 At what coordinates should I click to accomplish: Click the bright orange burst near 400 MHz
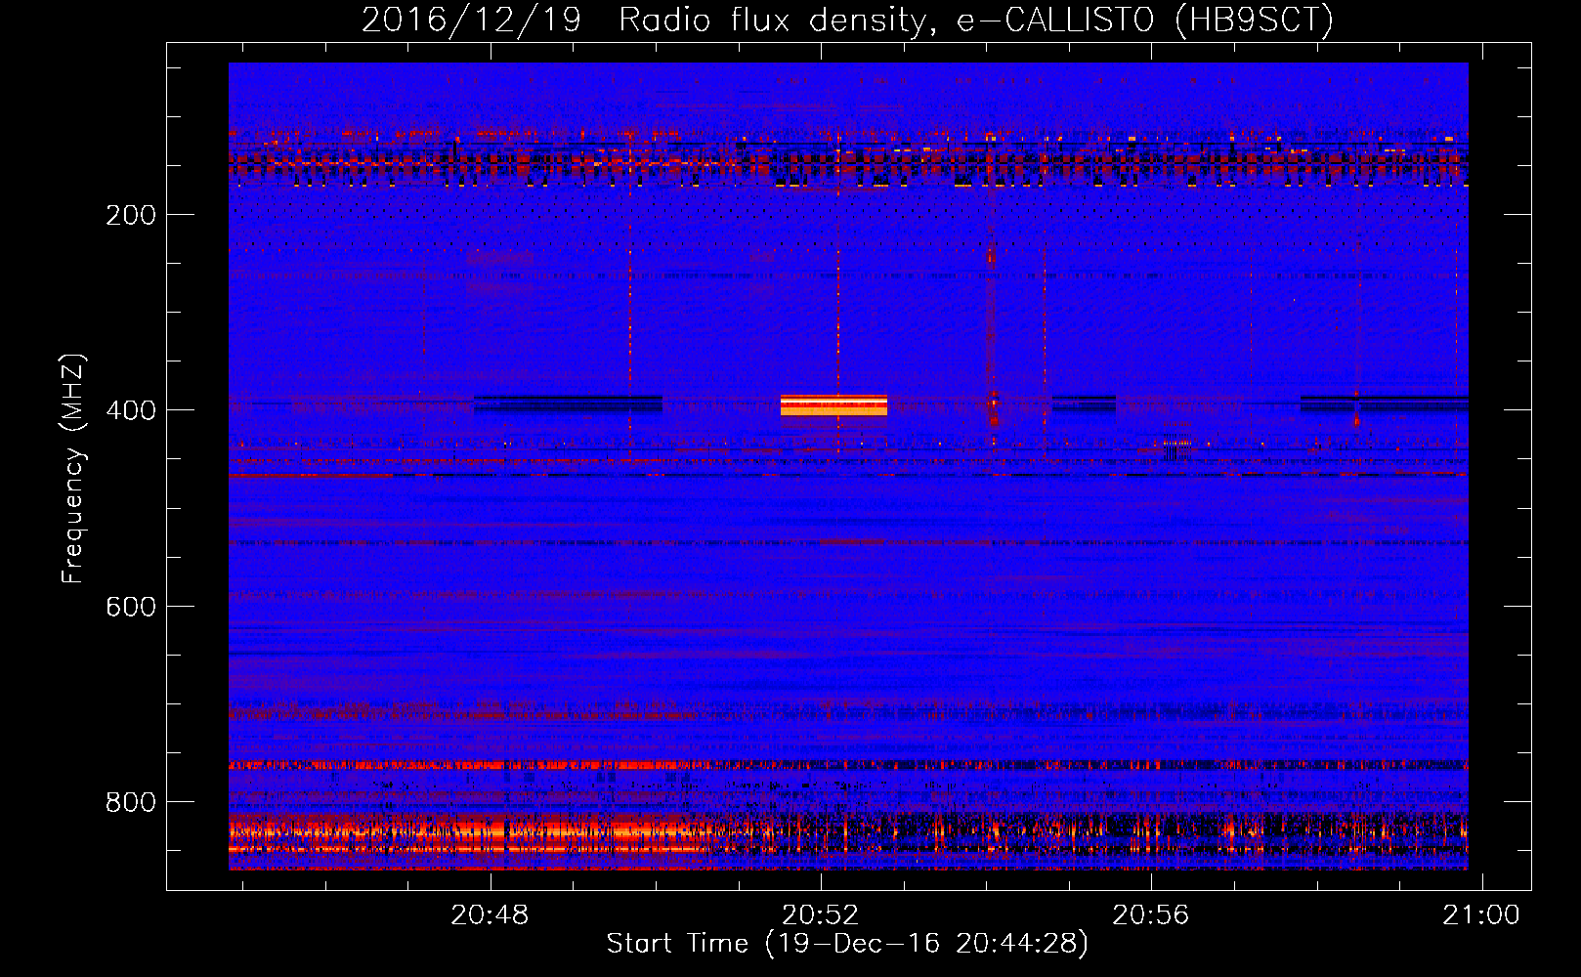pyautogui.click(x=833, y=405)
